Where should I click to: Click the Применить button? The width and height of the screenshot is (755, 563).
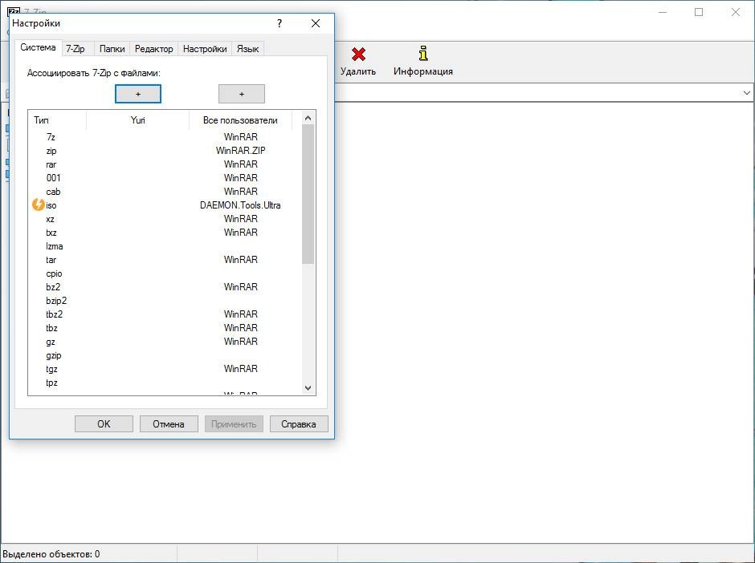click(x=234, y=424)
